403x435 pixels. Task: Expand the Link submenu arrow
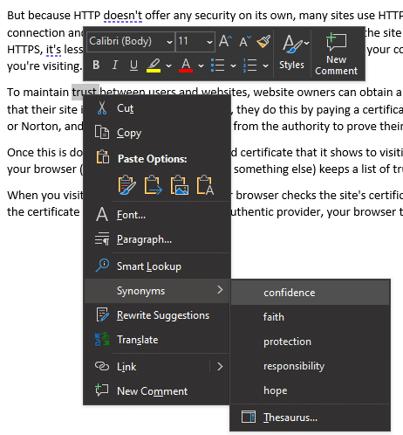pos(220,366)
